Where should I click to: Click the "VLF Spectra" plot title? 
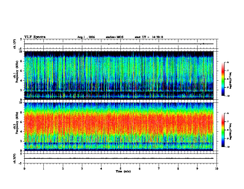click(35, 37)
